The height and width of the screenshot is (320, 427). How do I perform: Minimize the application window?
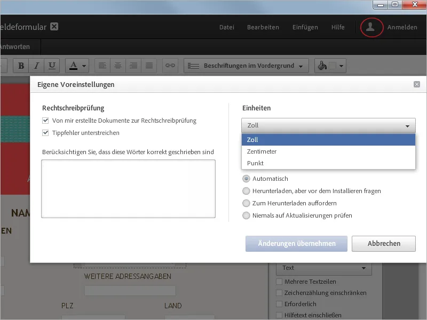click(x=381, y=5)
